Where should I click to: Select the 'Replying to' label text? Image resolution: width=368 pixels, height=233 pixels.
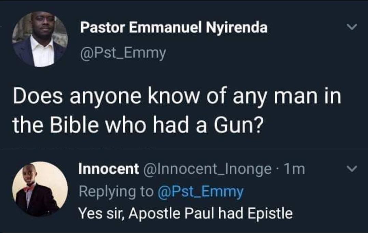tap(116, 192)
